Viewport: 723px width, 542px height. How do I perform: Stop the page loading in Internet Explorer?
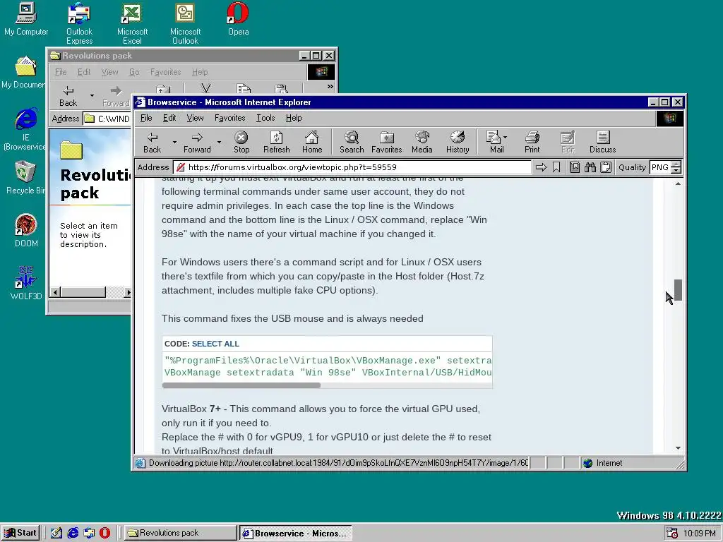(x=241, y=143)
